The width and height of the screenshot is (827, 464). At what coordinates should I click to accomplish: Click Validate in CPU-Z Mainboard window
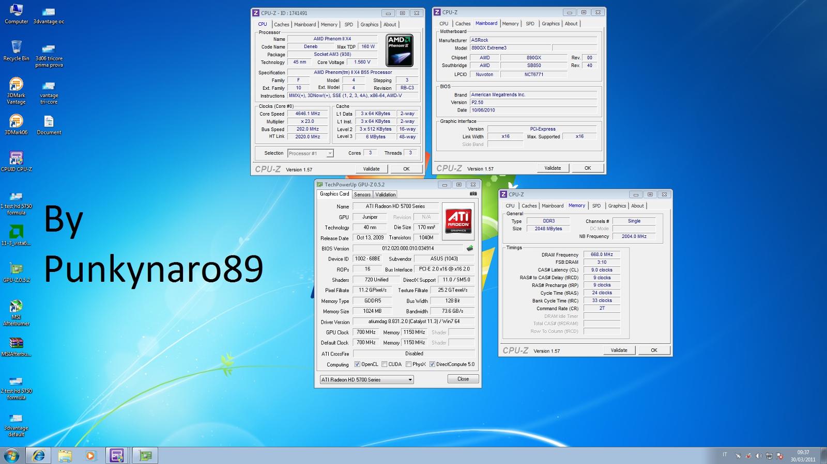click(x=553, y=168)
